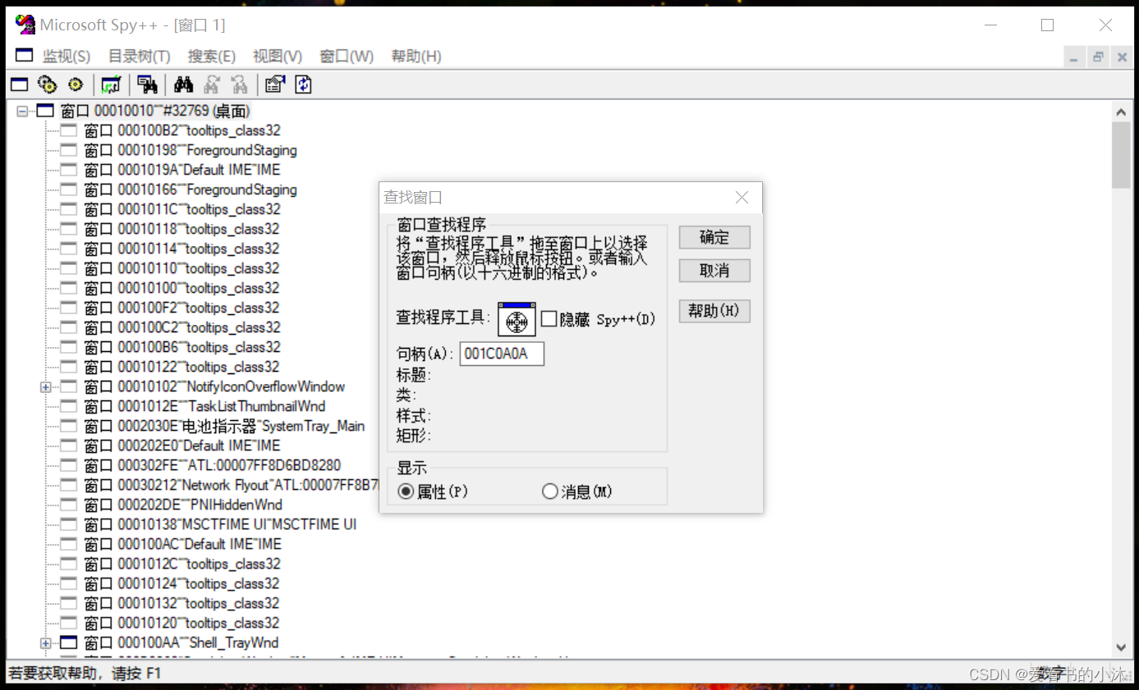Viewport: 1139px width, 690px height.
Task: Click the greyed Find Next toolbar icon
Action: 212,85
